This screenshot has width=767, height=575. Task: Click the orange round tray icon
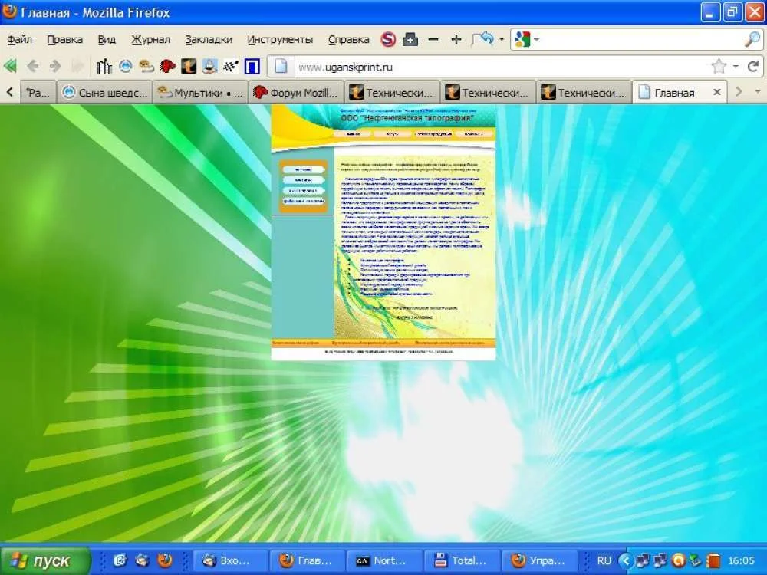[x=679, y=561]
